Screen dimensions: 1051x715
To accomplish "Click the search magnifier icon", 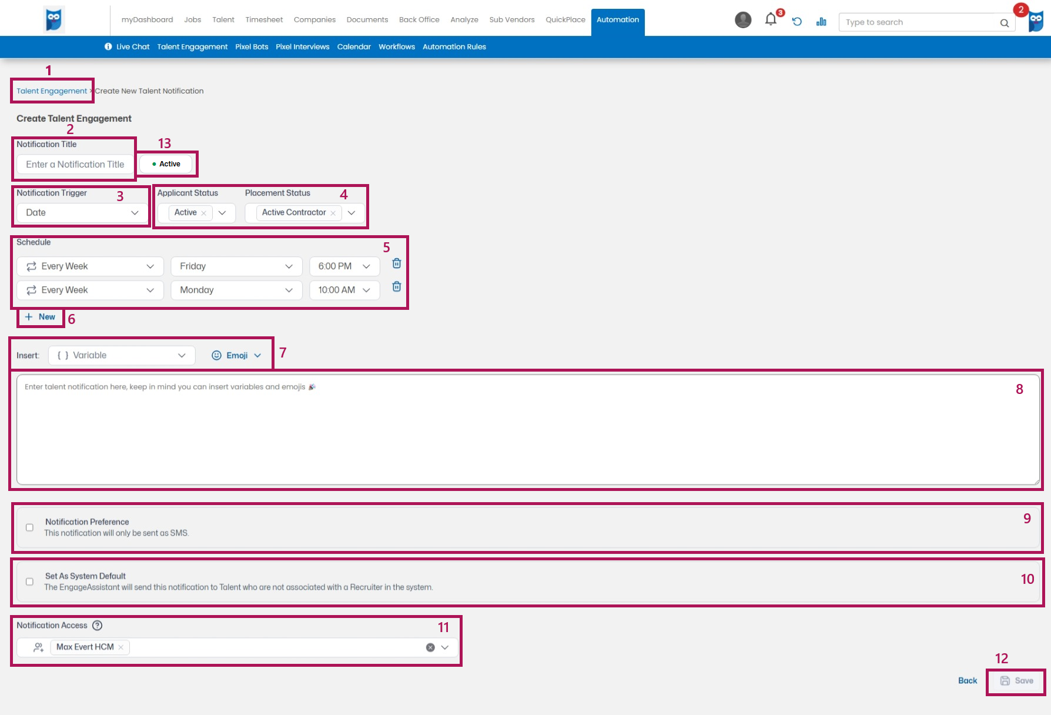I will tap(1005, 23).
